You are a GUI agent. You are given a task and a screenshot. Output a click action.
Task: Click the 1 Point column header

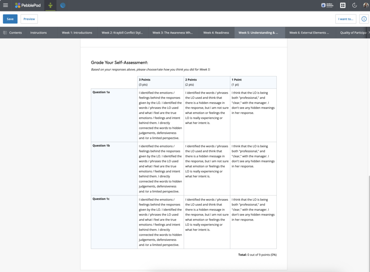pyautogui.click(x=253, y=82)
